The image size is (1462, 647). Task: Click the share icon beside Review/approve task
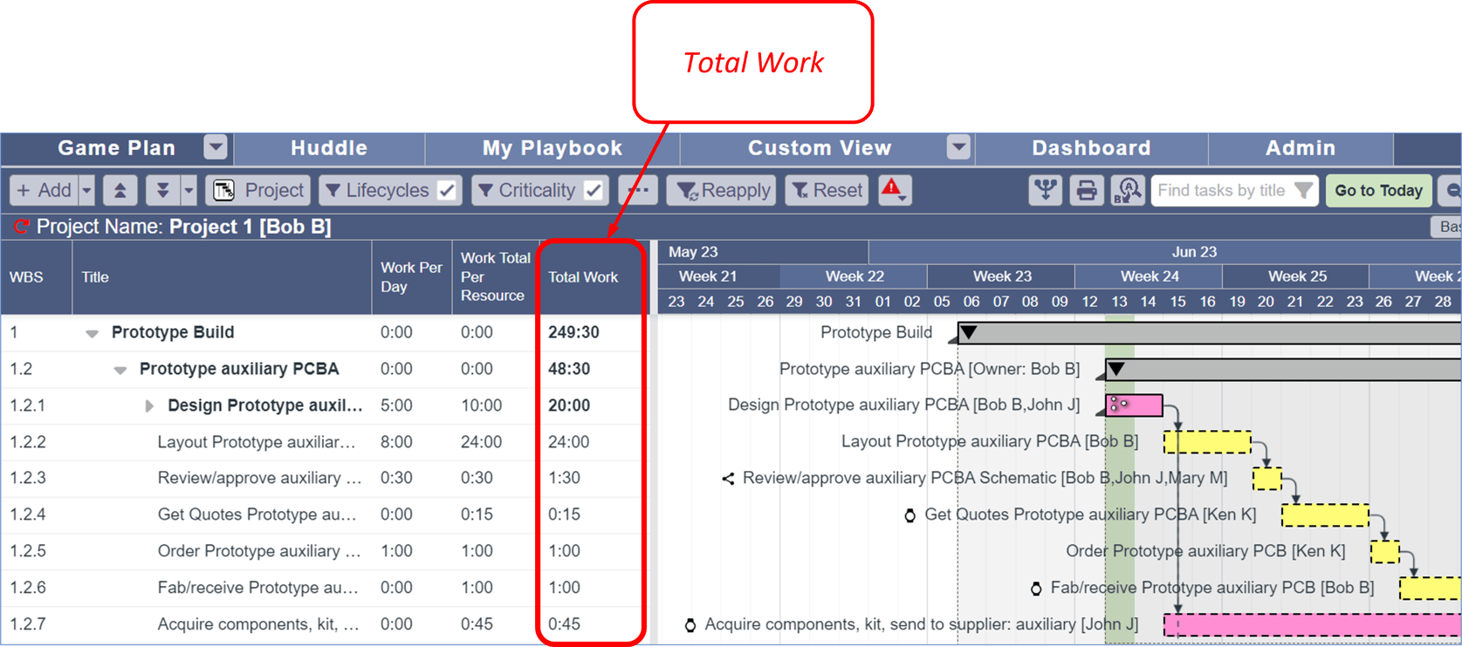pos(728,478)
